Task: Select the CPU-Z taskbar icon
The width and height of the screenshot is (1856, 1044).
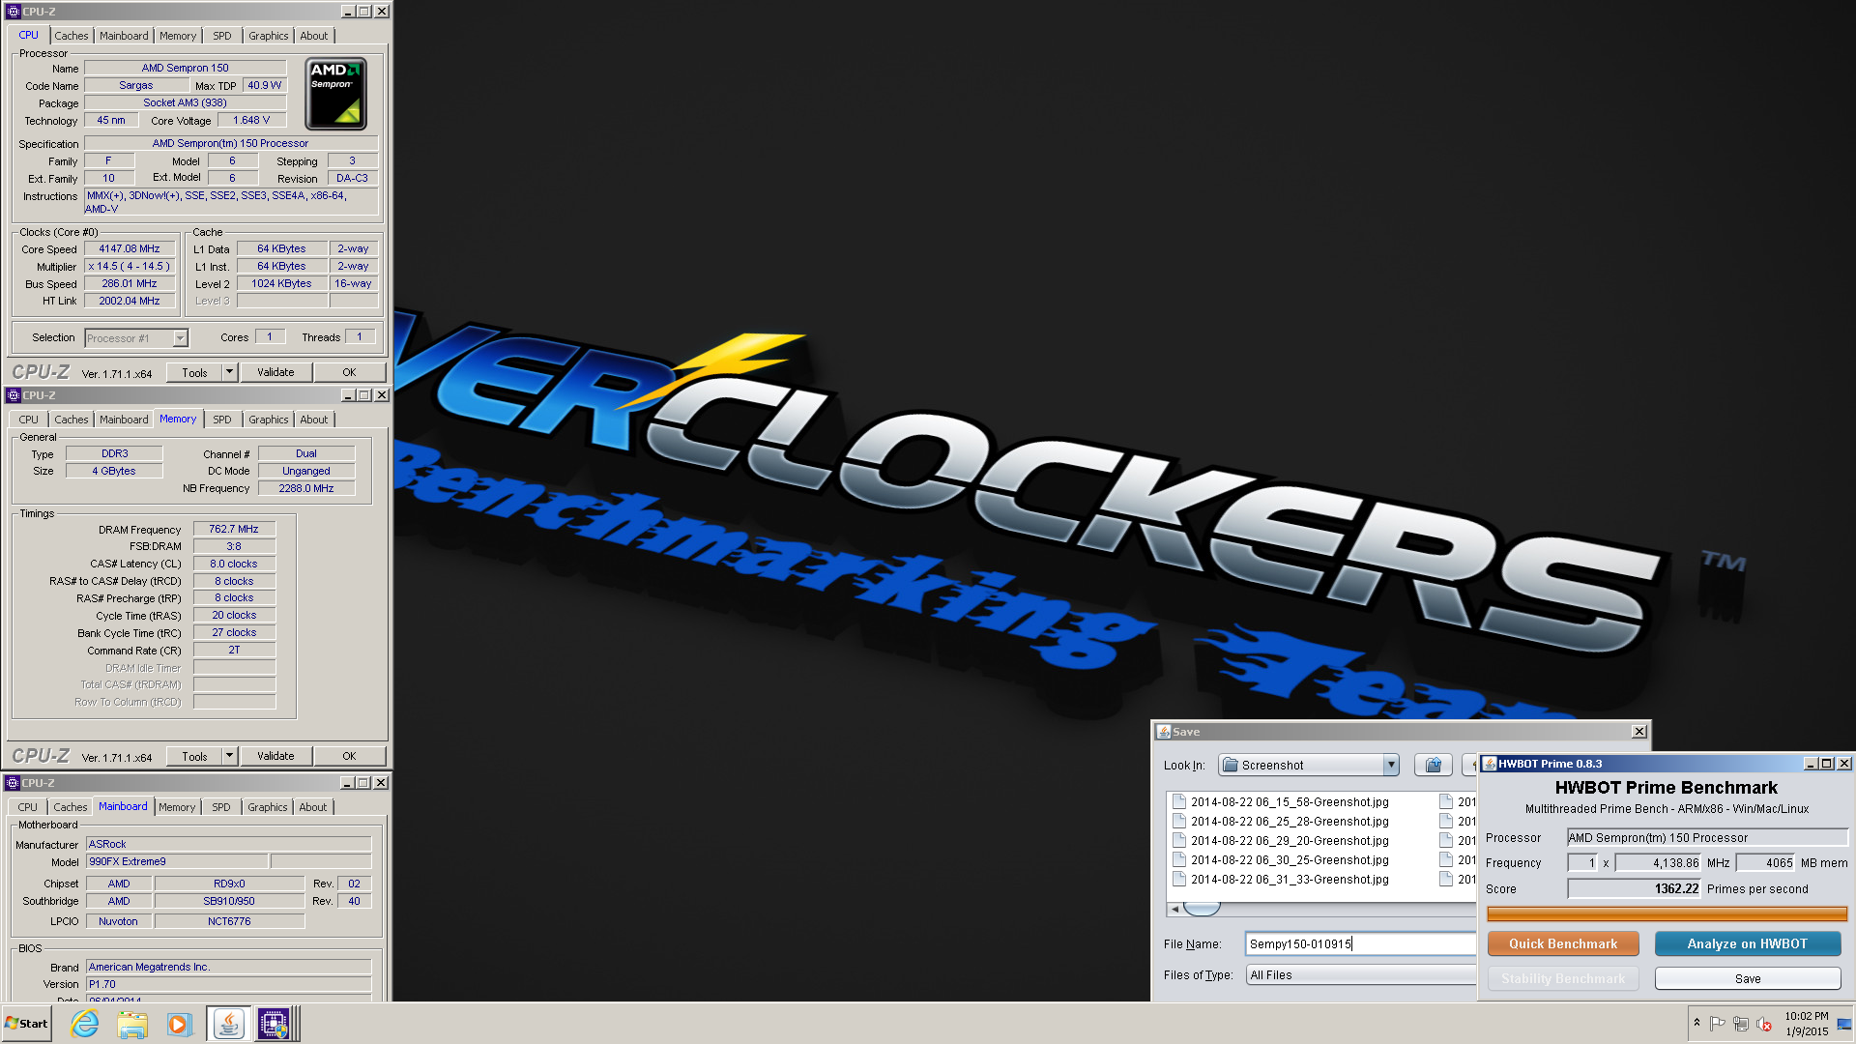Action: click(274, 1024)
